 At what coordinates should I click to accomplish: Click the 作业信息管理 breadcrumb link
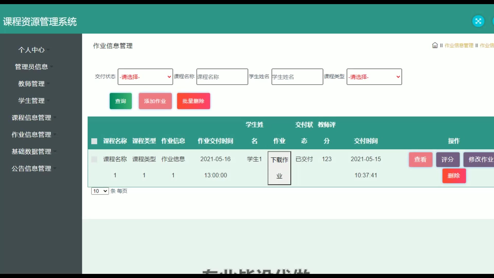click(459, 46)
